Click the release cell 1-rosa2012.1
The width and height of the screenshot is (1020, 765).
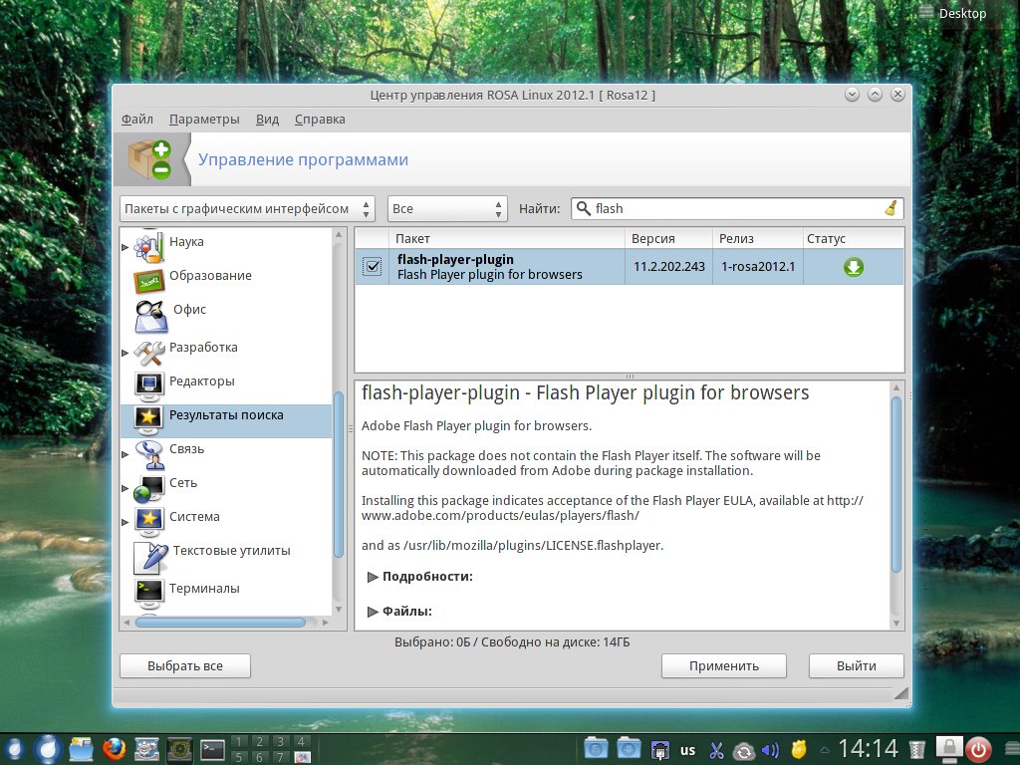coord(758,266)
